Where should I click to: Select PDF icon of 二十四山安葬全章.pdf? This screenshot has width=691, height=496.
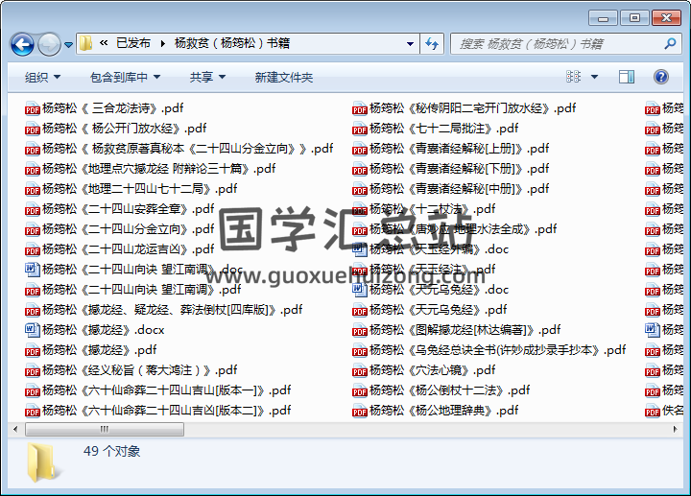click(x=33, y=210)
